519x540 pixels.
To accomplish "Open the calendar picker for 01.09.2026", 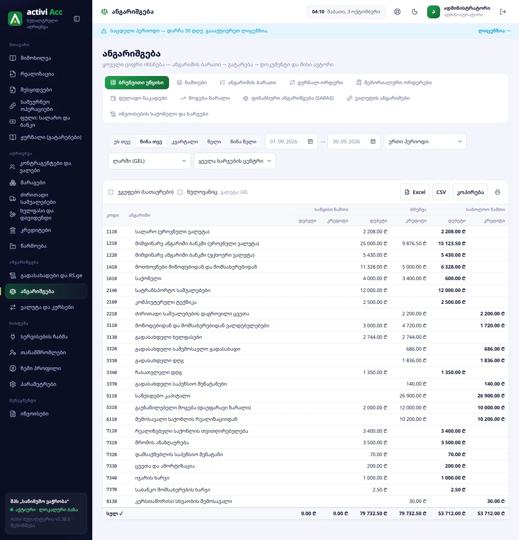I will pos(310,141).
